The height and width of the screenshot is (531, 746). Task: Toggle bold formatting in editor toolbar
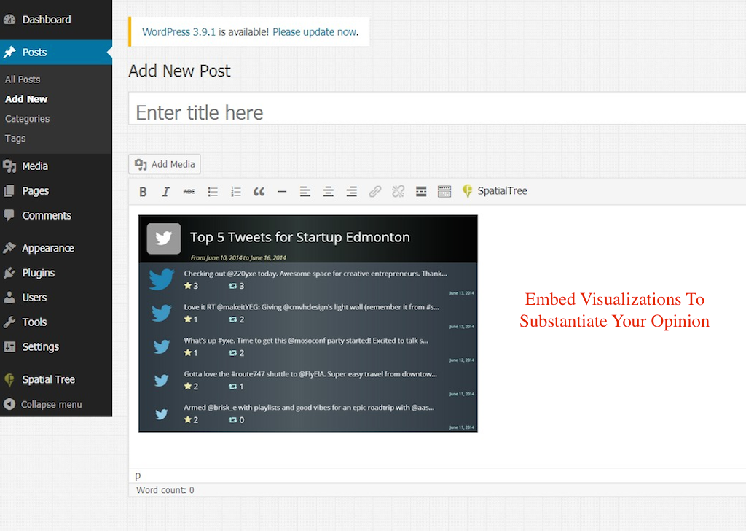143,192
